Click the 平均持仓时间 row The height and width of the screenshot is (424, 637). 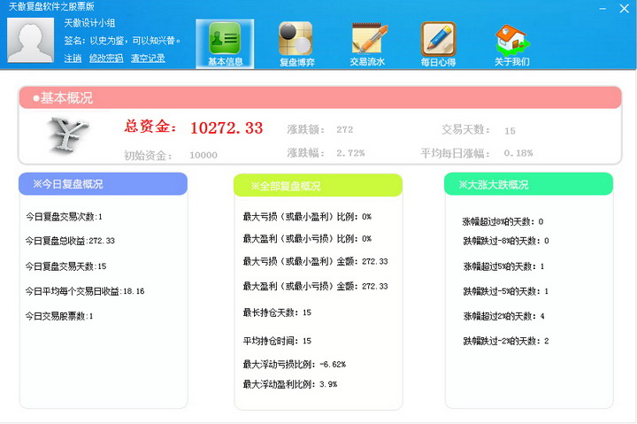pyautogui.click(x=277, y=341)
